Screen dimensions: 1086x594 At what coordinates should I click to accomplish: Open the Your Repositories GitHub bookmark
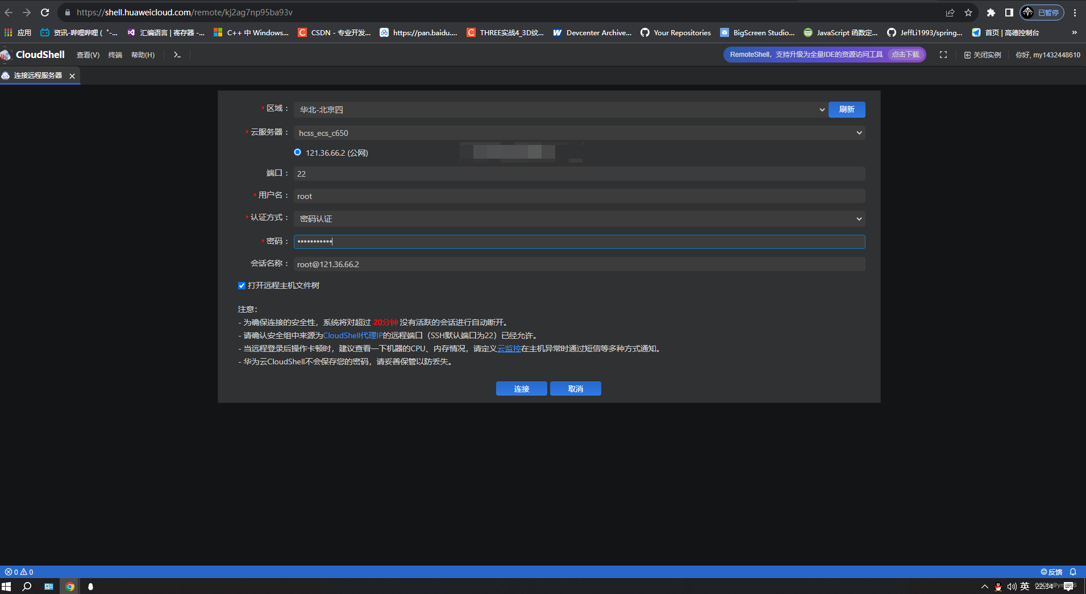point(676,32)
